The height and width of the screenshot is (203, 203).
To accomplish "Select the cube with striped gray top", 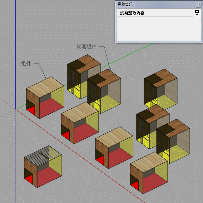I will click(43, 166).
